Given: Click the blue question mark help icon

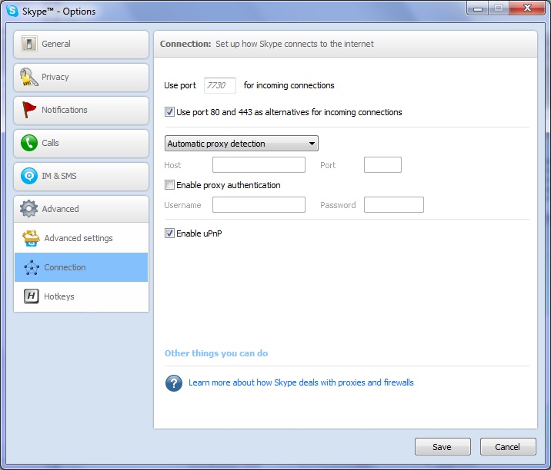Looking at the screenshot, I should click(174, 383).
